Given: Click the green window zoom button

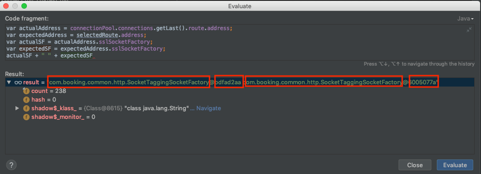Looking at the screenshot, I should [x=24, y=6].
